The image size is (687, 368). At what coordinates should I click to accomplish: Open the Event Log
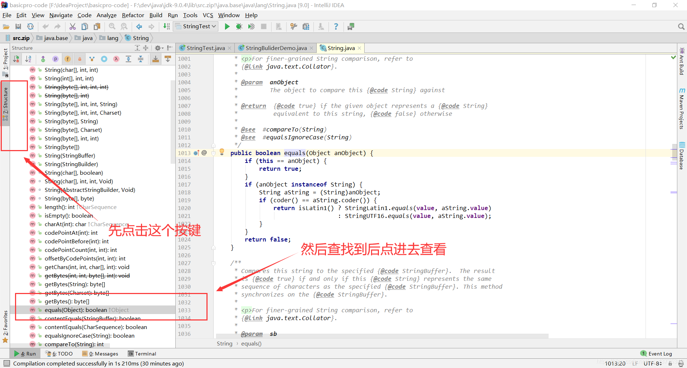[x=657, y=354]
